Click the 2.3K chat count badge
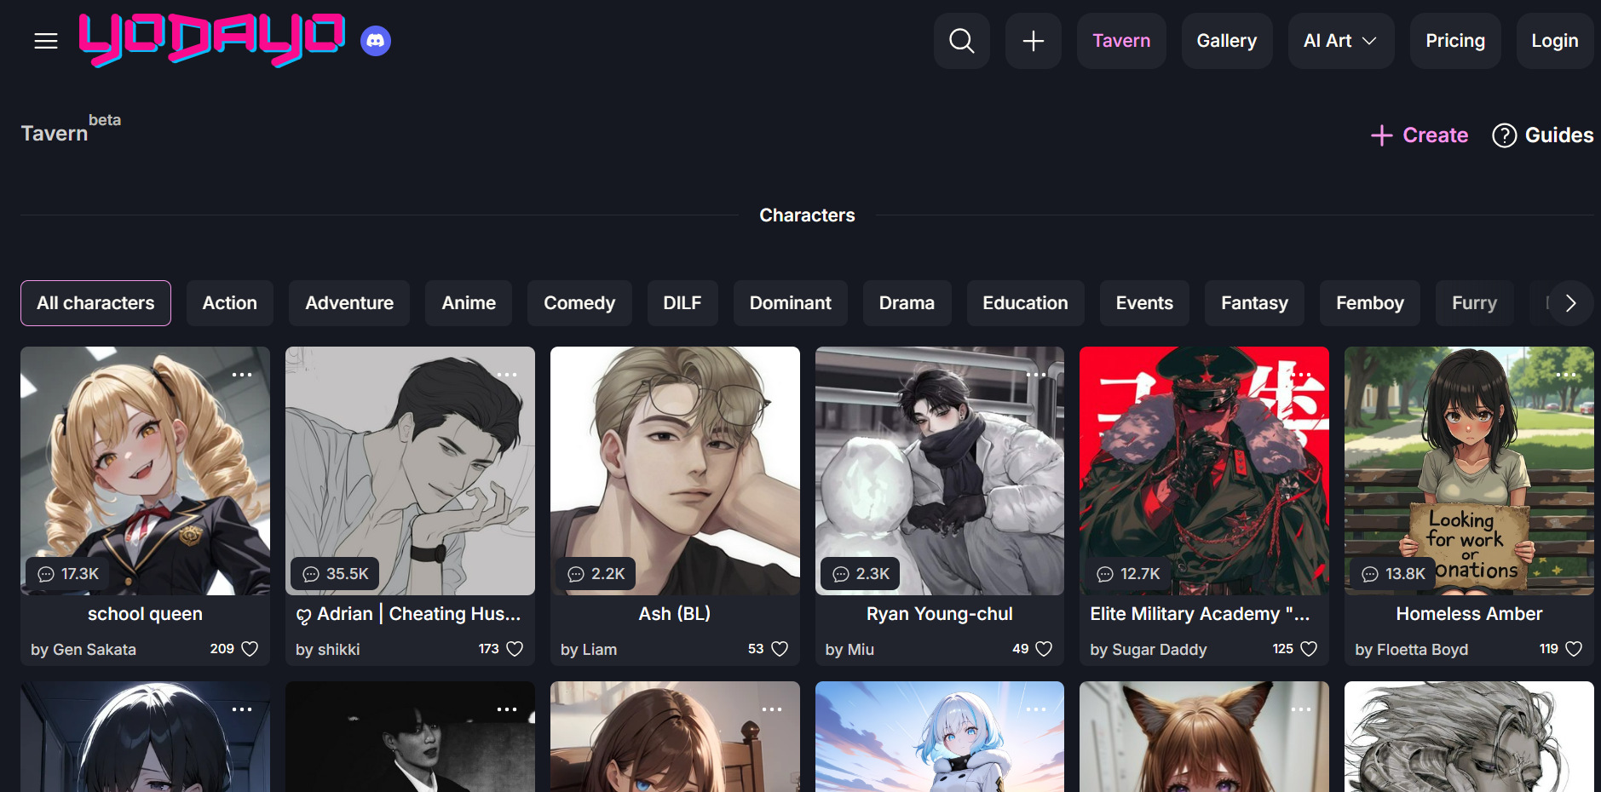This screenshot has width=1601, height=792. coord(861,574)
